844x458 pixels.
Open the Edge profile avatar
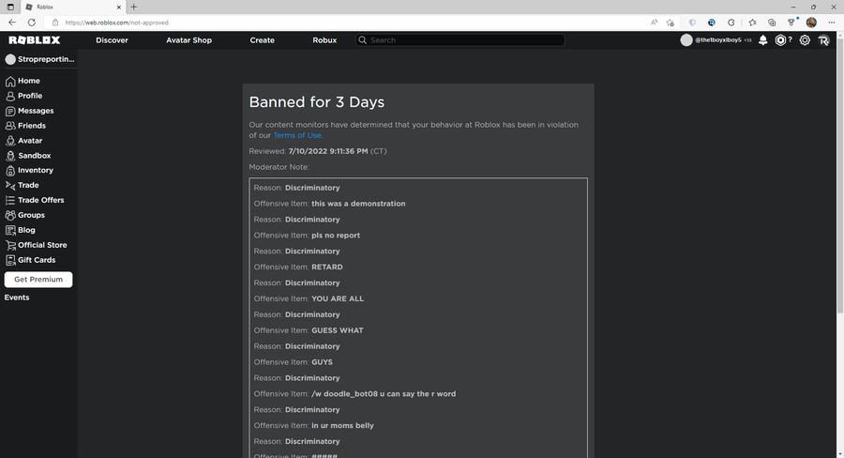click(x=812, y=23)
